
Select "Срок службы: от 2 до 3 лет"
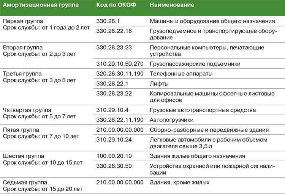[40, 54]
